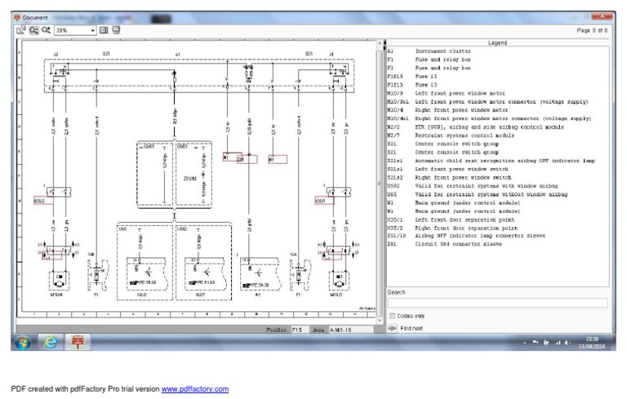This screenshot has height=399, width=627.
Task: Select legend row S21e1 airbag OFF indicator lamp
Action: 497,161
